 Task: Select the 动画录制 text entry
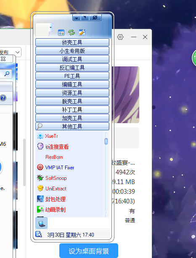tap(56, 210)
